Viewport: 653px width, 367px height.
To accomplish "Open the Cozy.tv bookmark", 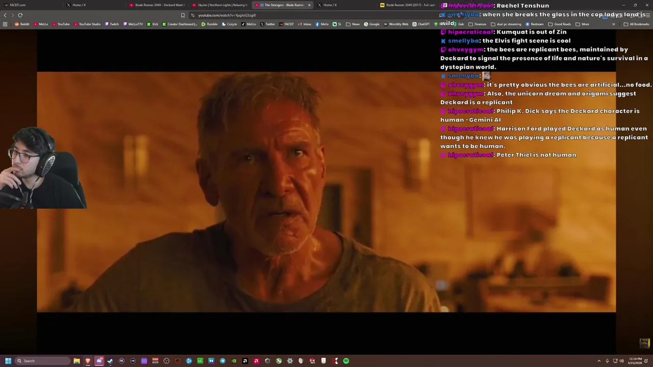I will (x=230, y=24).
